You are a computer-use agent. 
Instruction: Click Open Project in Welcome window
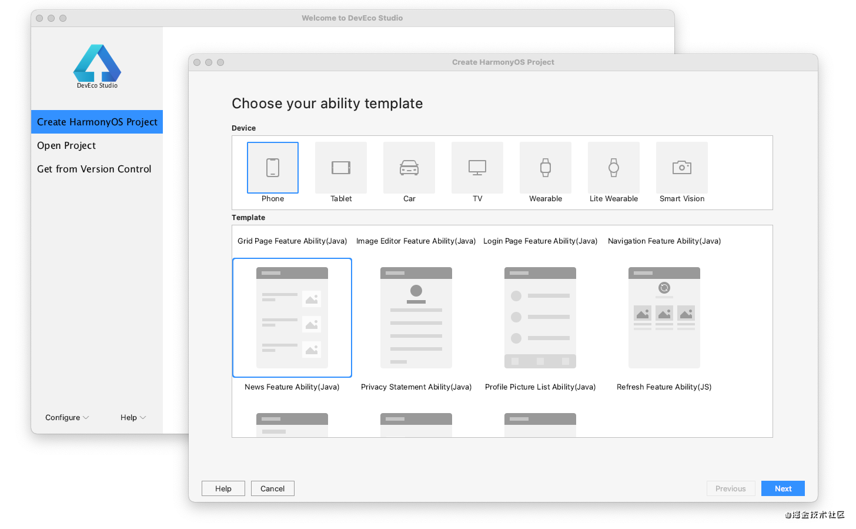coord(66,145)
